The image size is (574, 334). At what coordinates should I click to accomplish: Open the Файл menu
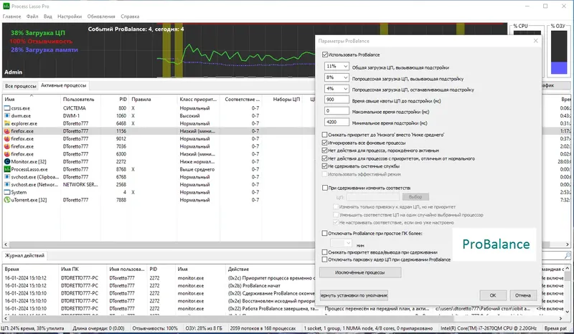[x=32, y=16]
